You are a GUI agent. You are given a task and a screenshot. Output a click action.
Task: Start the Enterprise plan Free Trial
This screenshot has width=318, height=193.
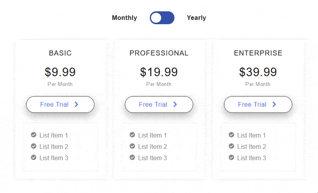258,104
